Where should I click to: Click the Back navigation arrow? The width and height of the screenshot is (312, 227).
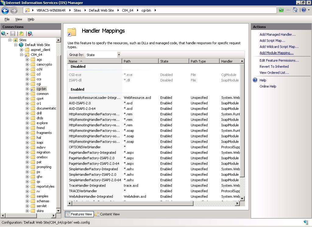pos(5,10)
